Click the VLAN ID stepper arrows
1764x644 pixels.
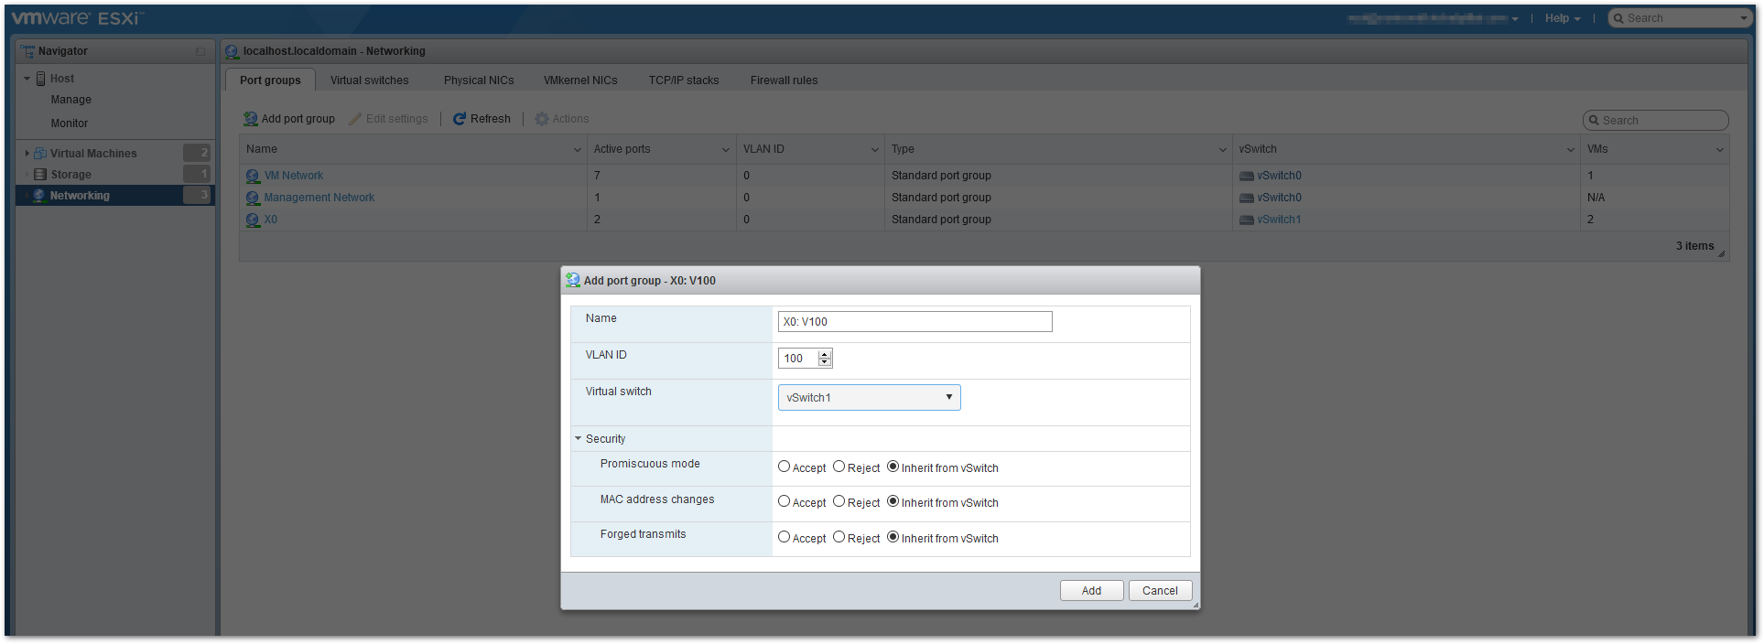[825, 358]
